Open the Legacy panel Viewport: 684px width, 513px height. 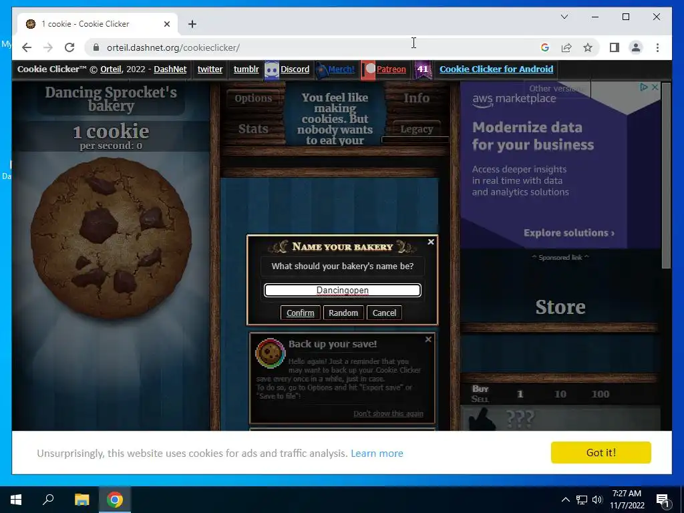click(417, 129)
